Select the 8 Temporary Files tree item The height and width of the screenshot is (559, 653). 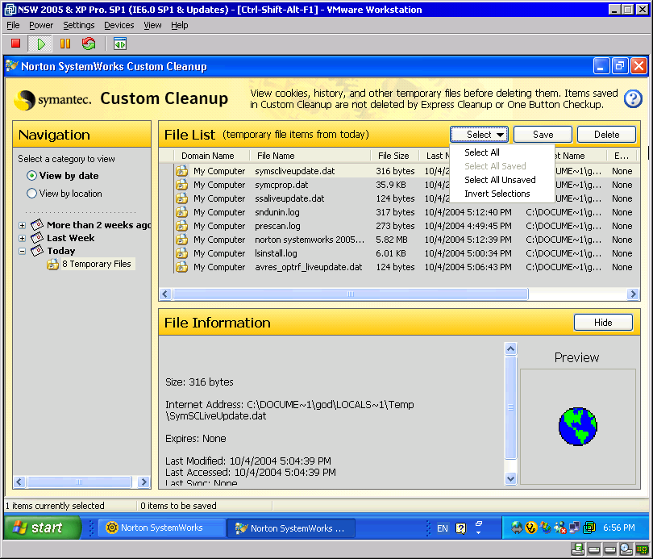[x=96, y=264]
